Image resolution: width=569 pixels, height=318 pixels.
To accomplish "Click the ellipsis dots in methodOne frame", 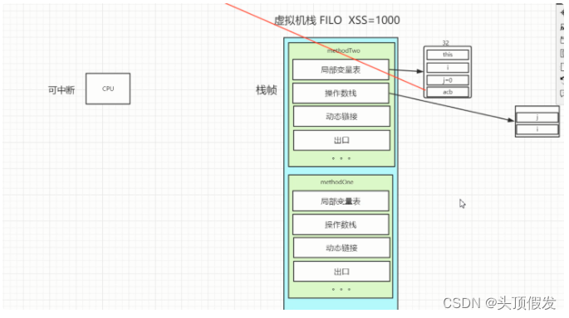I will 341,289.
